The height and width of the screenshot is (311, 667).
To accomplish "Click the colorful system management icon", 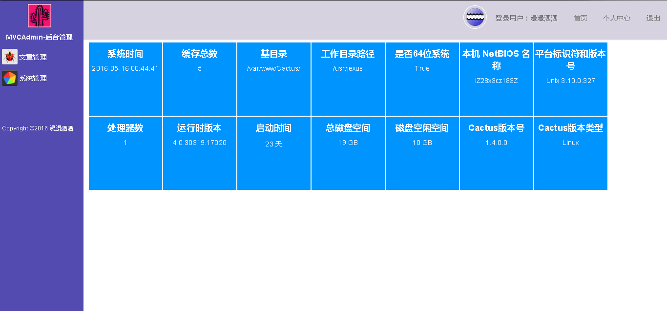I will coord(10,78).
